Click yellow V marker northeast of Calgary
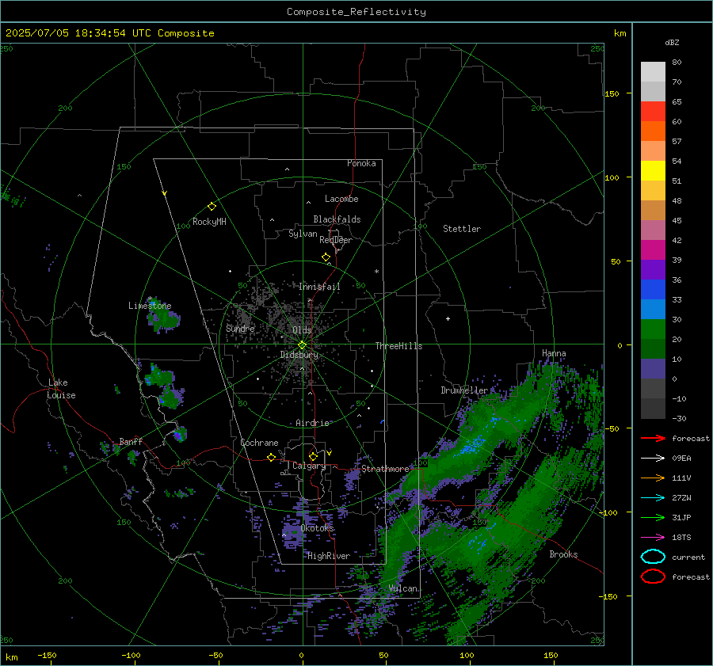 (x=329, y=453)
